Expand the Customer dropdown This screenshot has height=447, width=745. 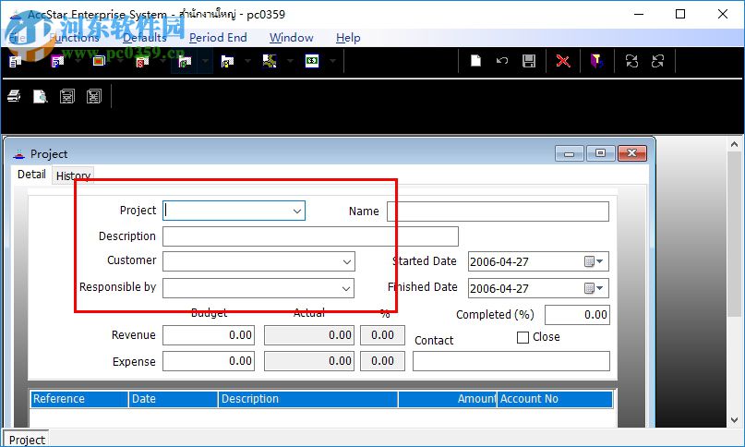[347, 262]
